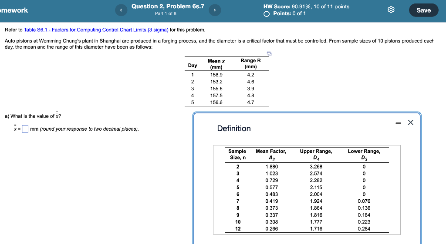Select A2 value 0.266 for sample size 12
The width and height of the screenshot is (446, 244).
272,229
